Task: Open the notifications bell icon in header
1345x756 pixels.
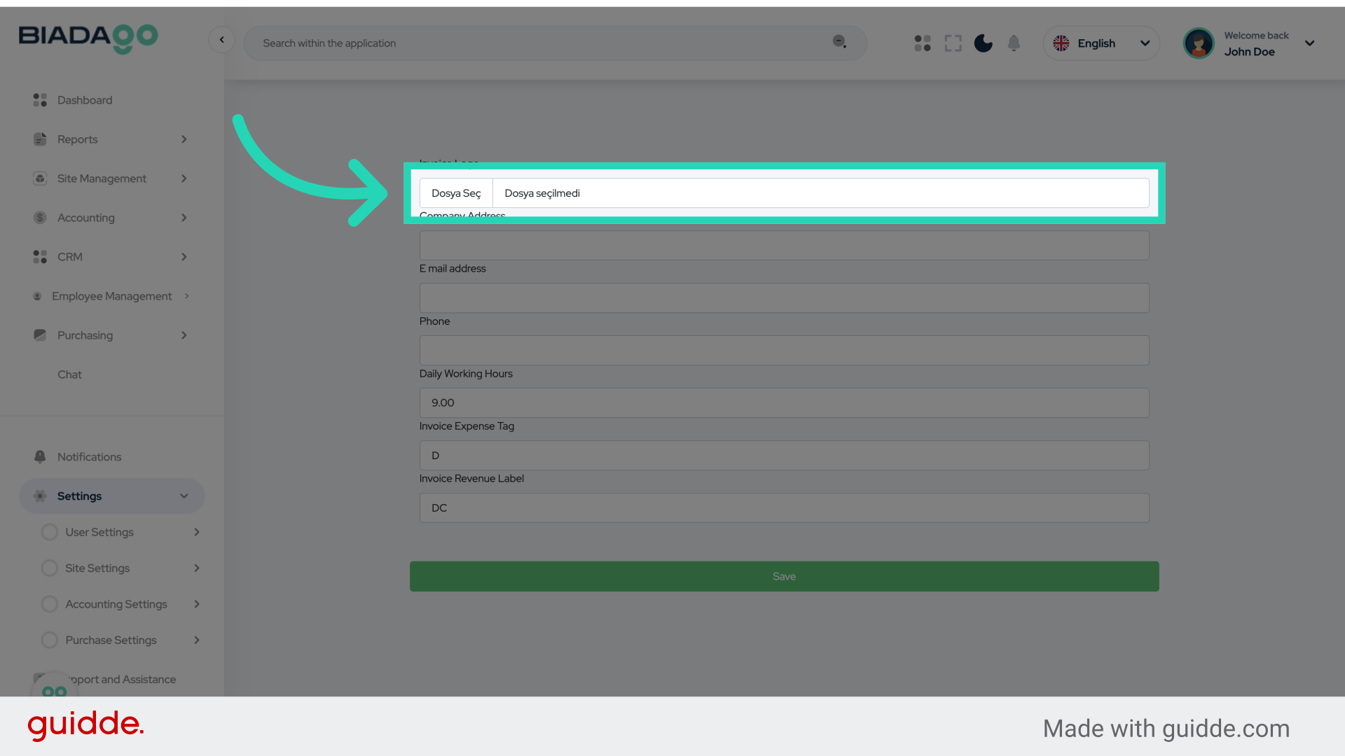Action: click(x=1014, y=43)
